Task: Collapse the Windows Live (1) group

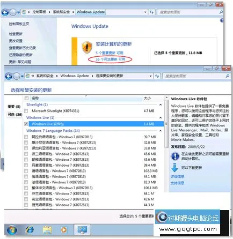Action: tap(161, 118)
